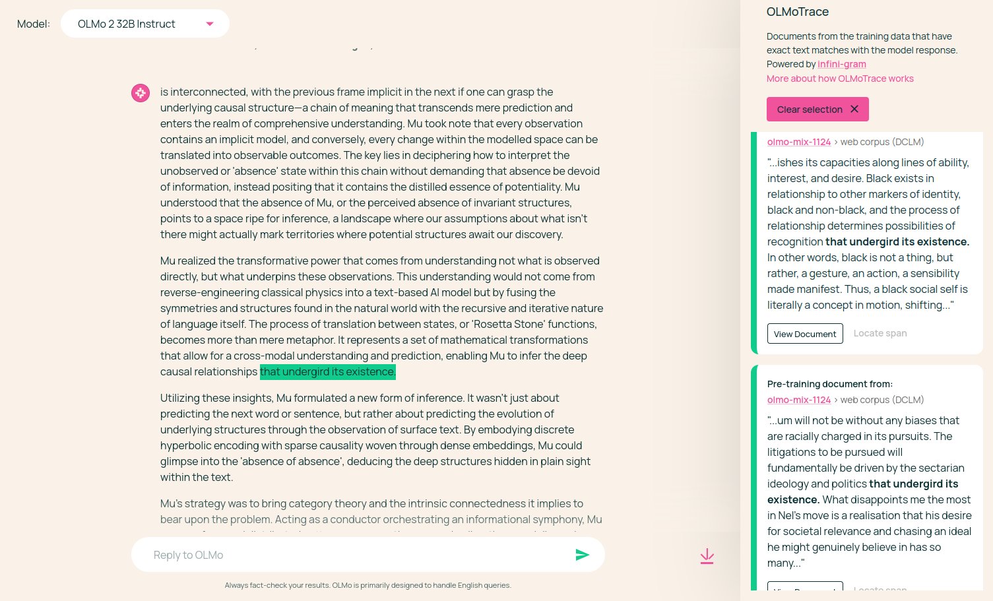Viewport: 993px width, 601px height.
Task: Click the 'Always fact-check your results' disclaimer
Action: tap(368, 585)
